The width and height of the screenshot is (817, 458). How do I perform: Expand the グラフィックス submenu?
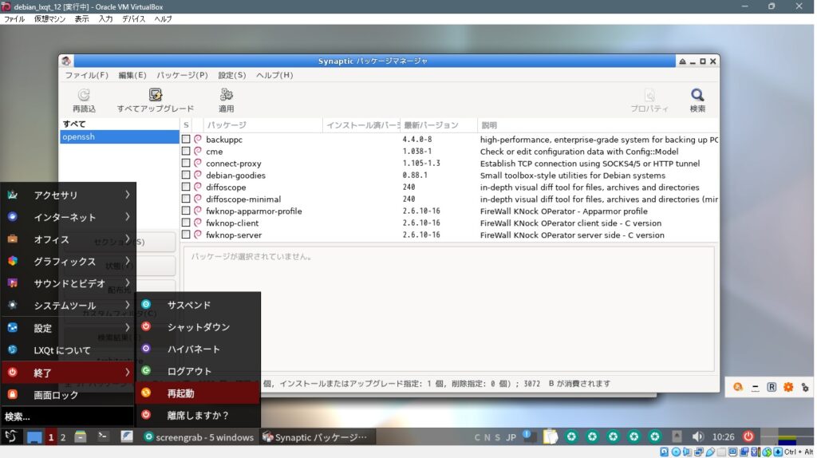click(x=69, y=262)
